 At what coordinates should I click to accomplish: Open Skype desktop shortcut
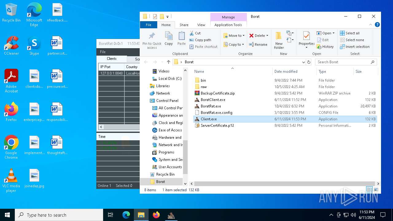point(34,46)
